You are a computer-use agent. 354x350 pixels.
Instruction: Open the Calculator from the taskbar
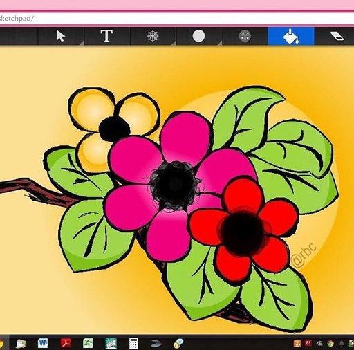click(x=133, y=344)
